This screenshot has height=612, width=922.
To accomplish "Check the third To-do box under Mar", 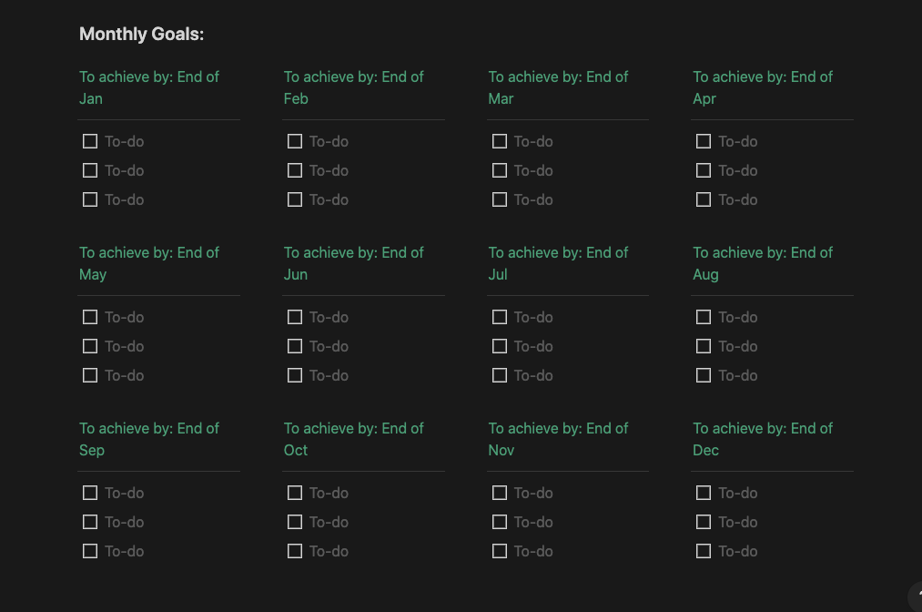I will (x=499, y=199).
